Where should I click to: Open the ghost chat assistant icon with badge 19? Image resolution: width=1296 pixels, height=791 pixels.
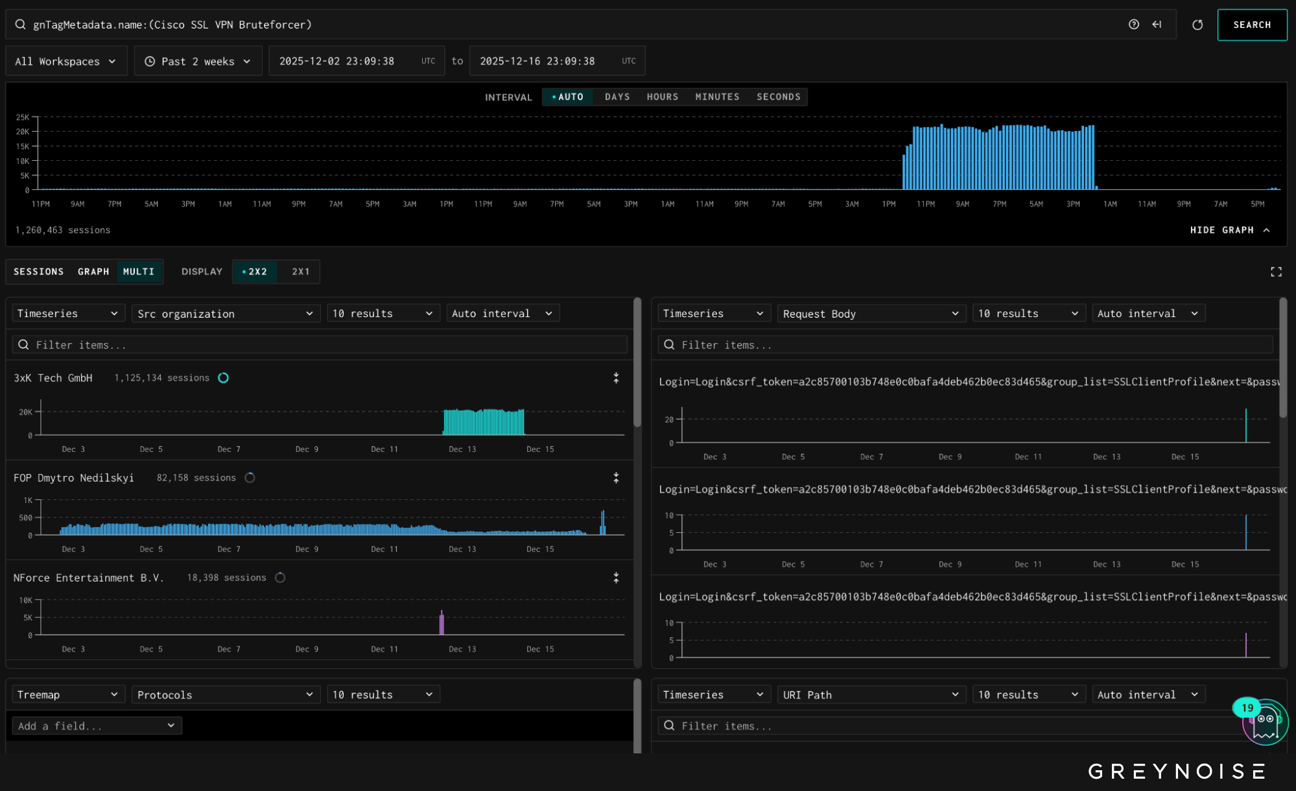[x=1265, y=722]
